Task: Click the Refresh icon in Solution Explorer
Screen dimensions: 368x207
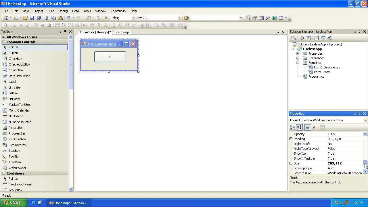Action: tap(308, 38)
